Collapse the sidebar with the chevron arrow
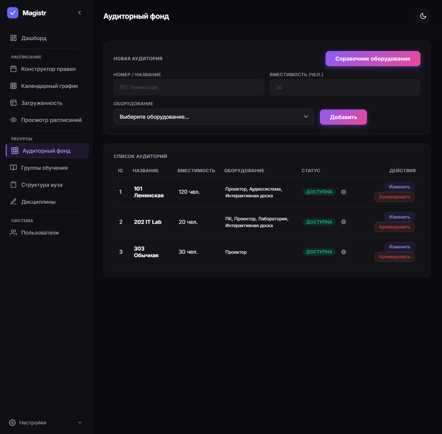The width and height of the screenshot is (442, 434). point(80,13)
